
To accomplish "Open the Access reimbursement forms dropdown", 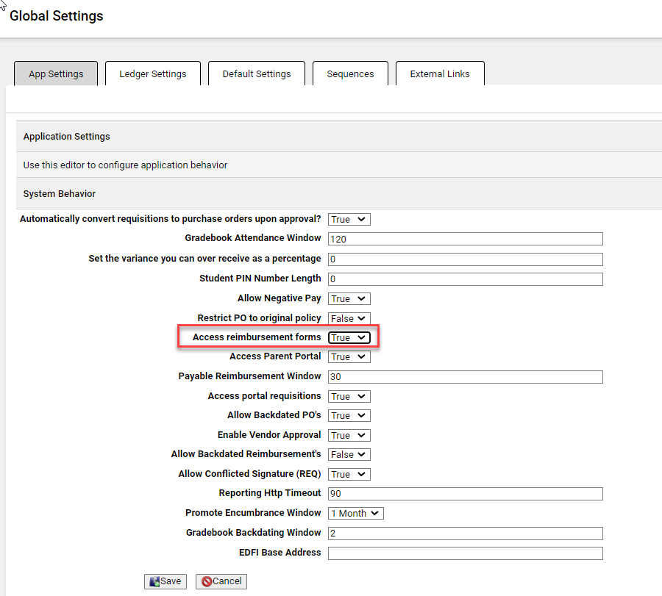I will (x=348, y=337).
